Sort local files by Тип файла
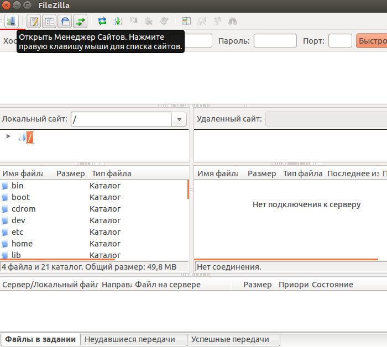Image resolution: width=387 pixels, height=347 pixels. point(111,173)
